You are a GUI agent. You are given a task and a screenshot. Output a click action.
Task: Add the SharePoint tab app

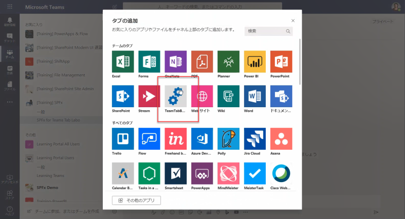(123, 96)
